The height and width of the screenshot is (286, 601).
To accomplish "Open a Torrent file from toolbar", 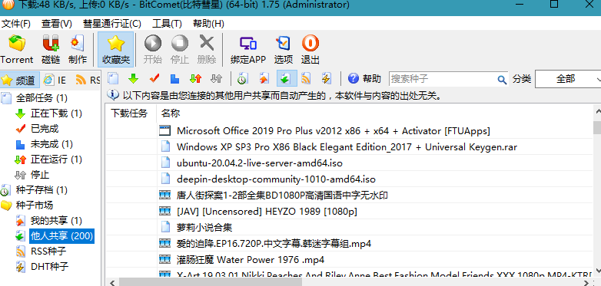I will tap(16, 49).
